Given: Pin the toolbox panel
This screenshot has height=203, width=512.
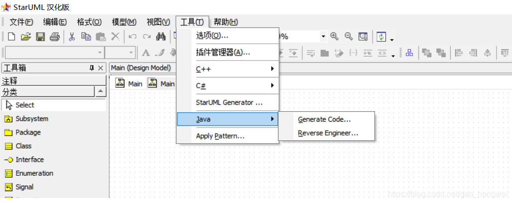Looking at the screenshot, I should (x=92, y=68).
